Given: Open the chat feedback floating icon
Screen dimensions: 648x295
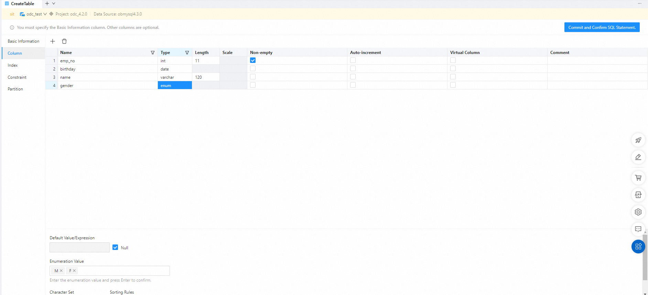Looking at the screenshot, I should [638, 229].
